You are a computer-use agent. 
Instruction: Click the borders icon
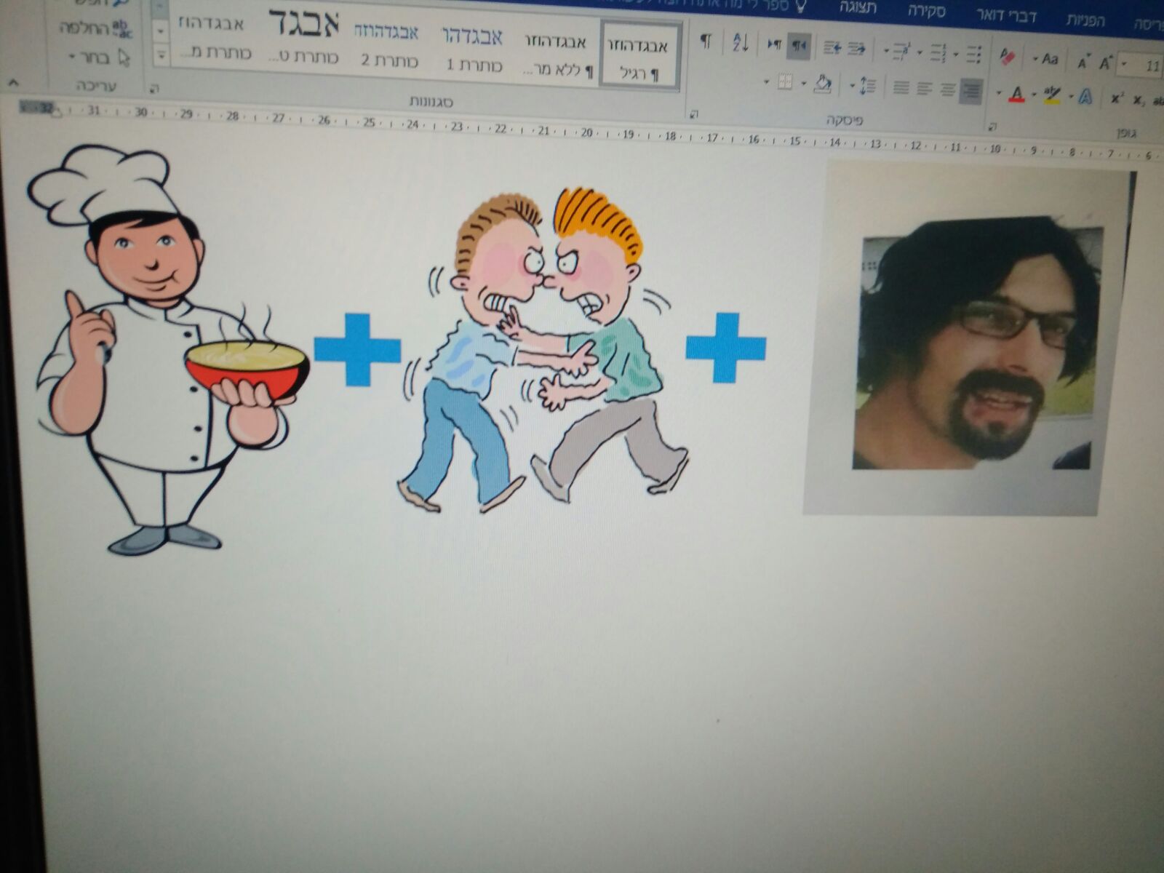coord(785,81)
